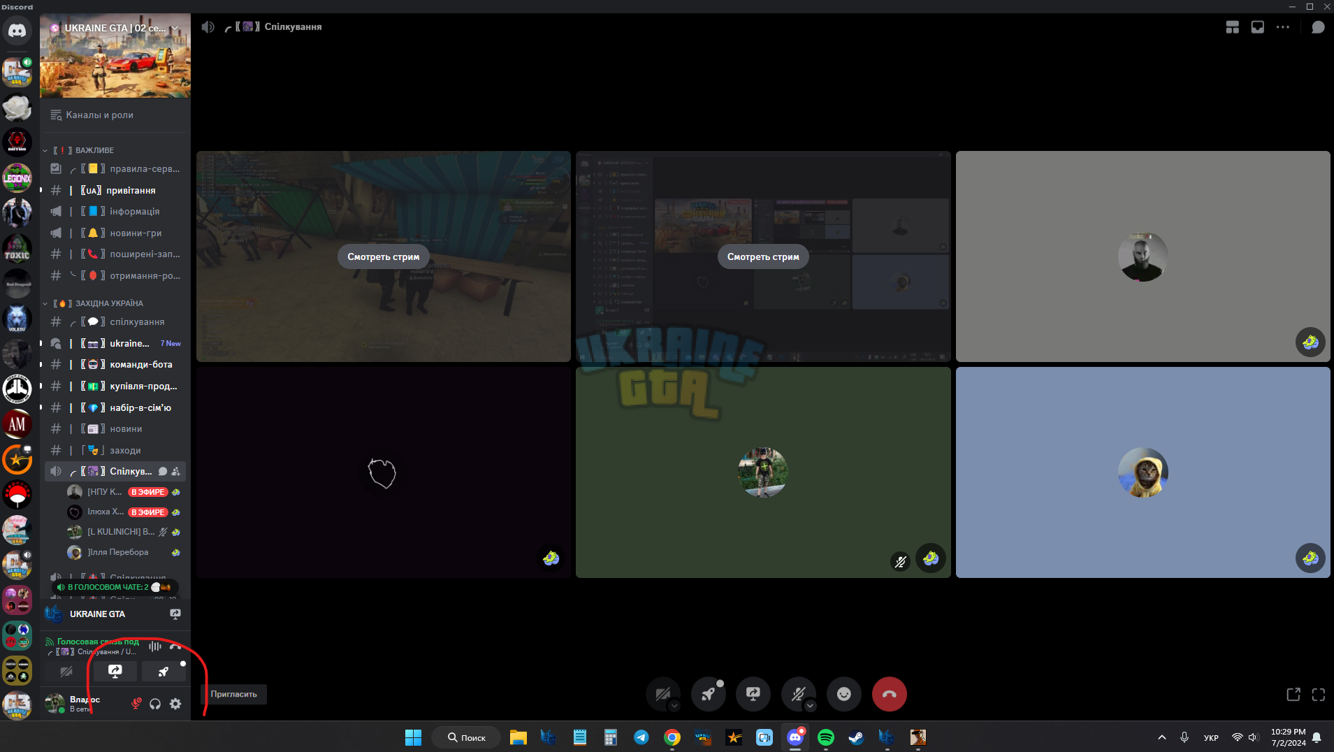Image resolution: width=1334 pixels, height=752 pixels.
Task: Click the Пригласить invite button
Action: [234, 694]
